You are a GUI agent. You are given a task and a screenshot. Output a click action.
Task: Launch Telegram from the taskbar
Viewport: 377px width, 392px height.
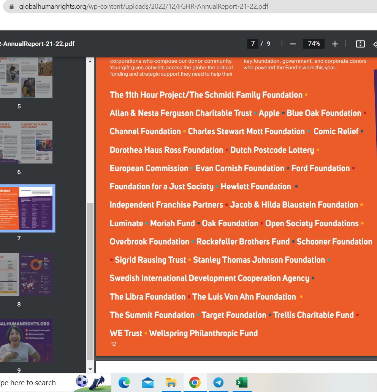point(219,382)
